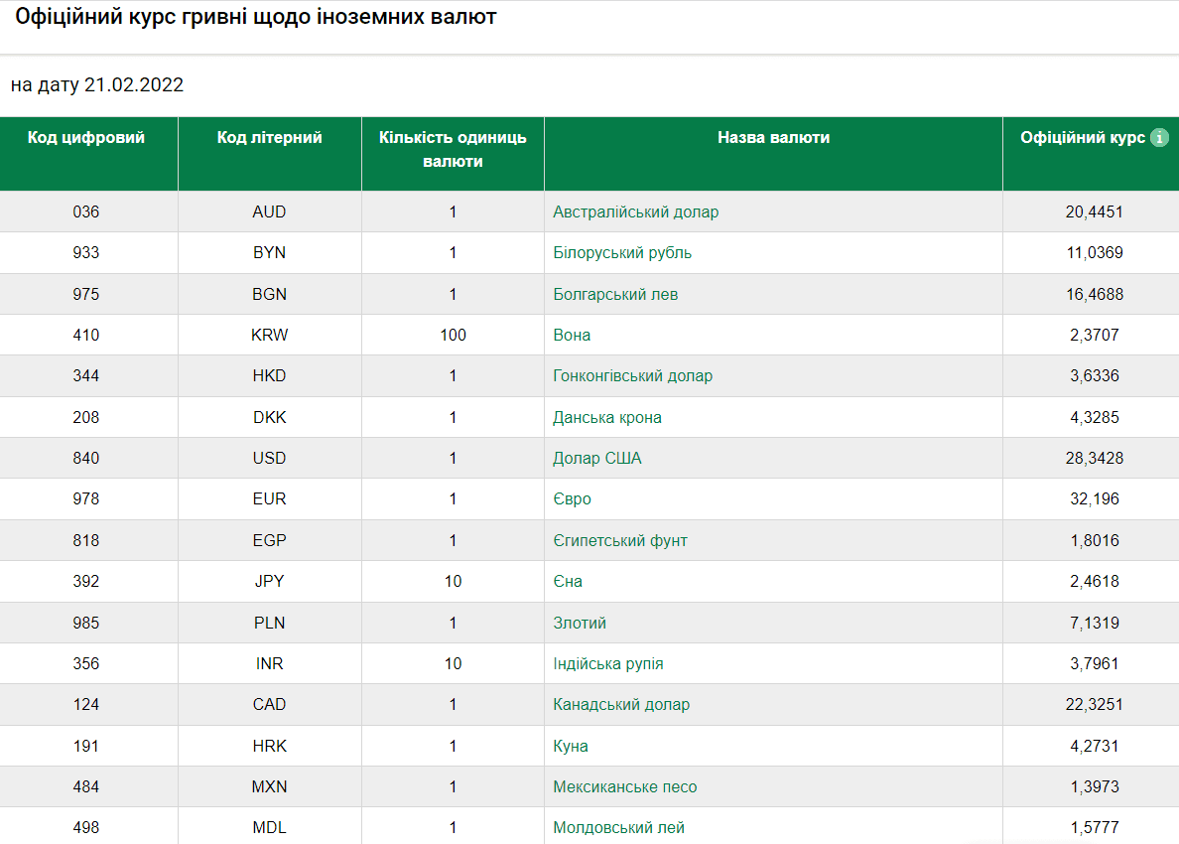
Task: Click the rate value 2,3707
Action: 1094,335
